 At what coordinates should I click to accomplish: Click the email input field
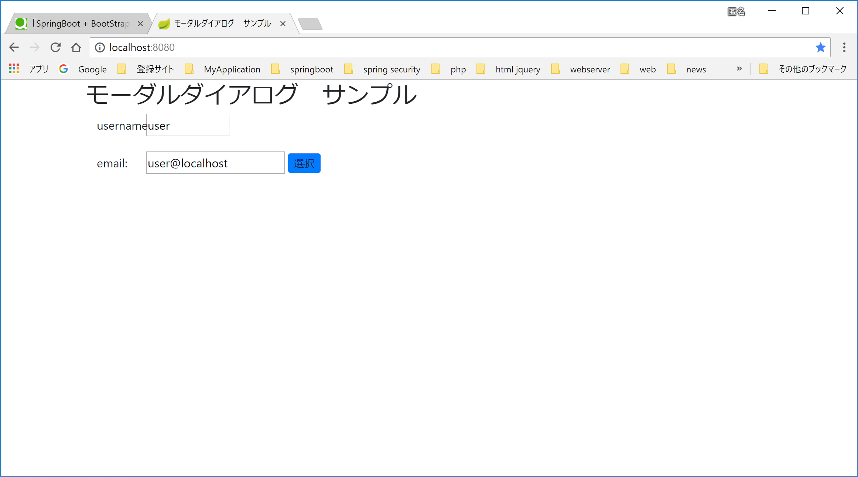(x=215, y=163)
